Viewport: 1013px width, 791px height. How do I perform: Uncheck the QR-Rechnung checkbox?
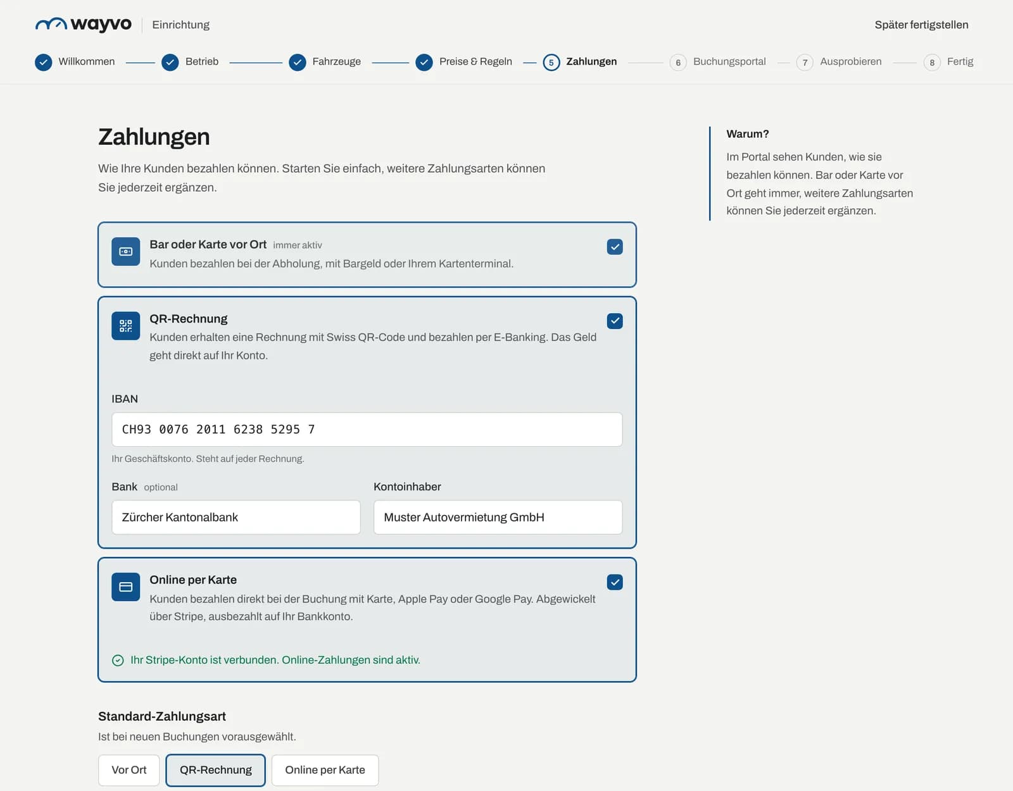[x=615, y=321]
